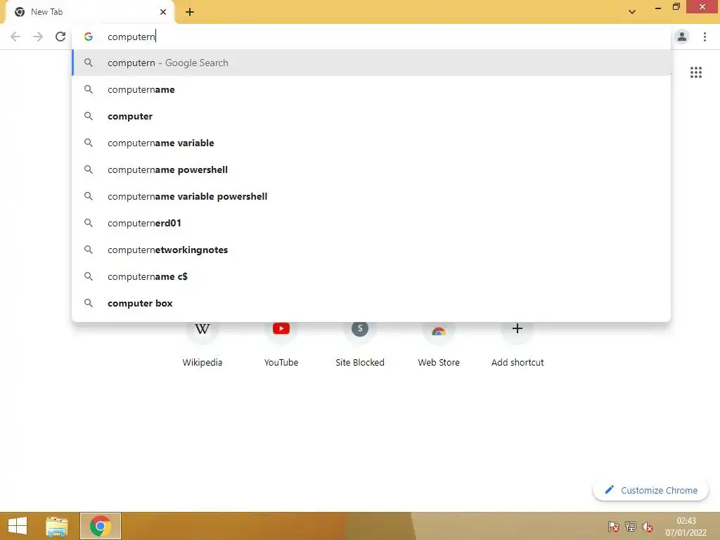Image resolution: width=720 pixels, height=540 pixels.
Task: Choose the 'computername' suggestion
Action: tap(371, 89)
